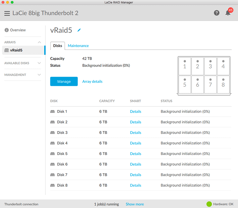Screen dimensions: 238x208
Task: Click the drive icon next to Disk 1
Action: tap(52, 111)
